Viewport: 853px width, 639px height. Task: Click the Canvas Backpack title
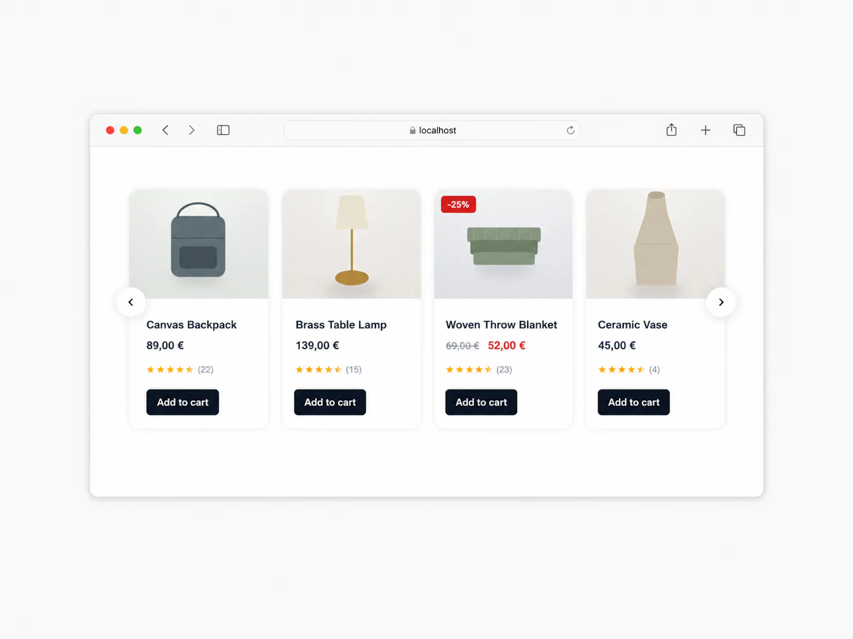pos(191,325)
